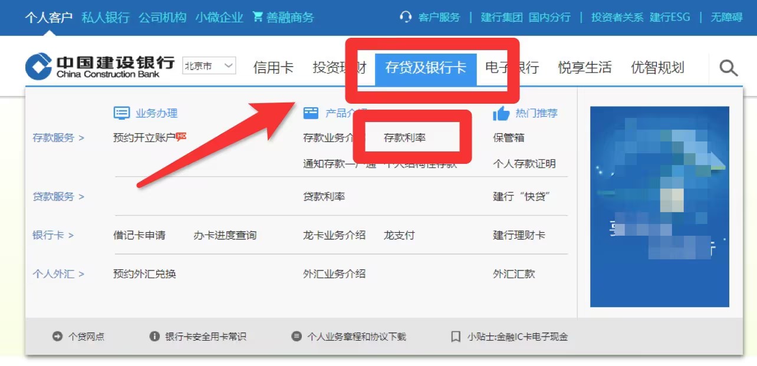
Task: Select 公司机构 in the top menu
Action: pos(162,17)
